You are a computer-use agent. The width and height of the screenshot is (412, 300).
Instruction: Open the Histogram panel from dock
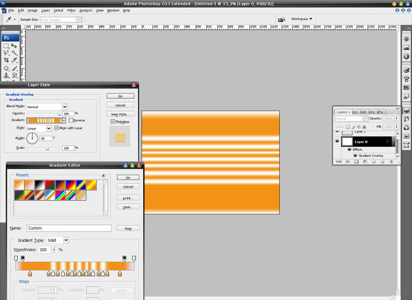click(x=406, y=48)
